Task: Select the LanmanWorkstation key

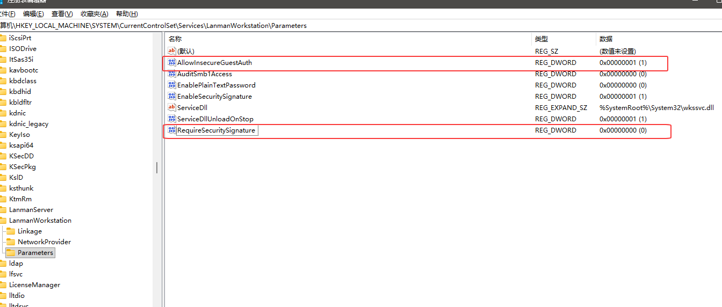Action: pos(40,220)
